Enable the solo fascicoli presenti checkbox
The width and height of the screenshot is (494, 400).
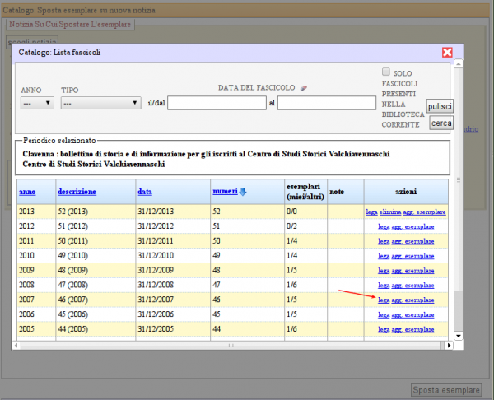[386, 73]
